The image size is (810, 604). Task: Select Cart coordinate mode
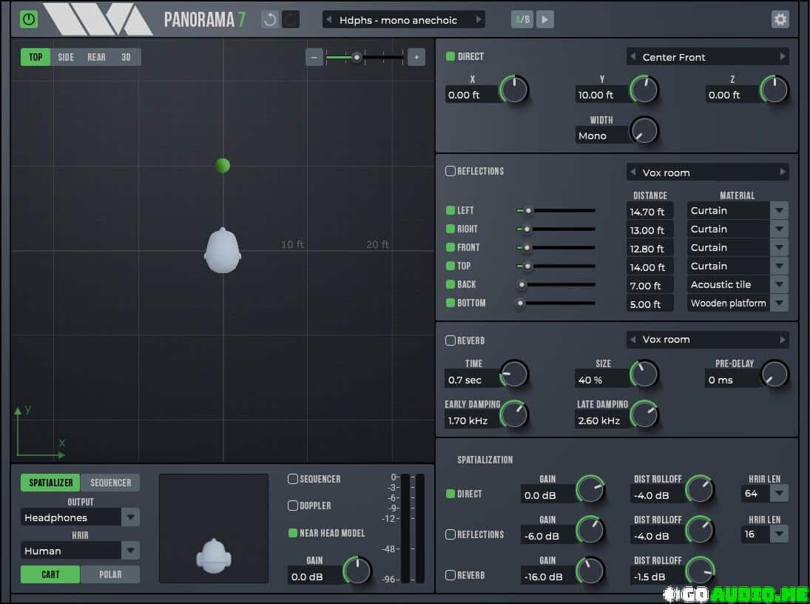[x=50, y=574]
